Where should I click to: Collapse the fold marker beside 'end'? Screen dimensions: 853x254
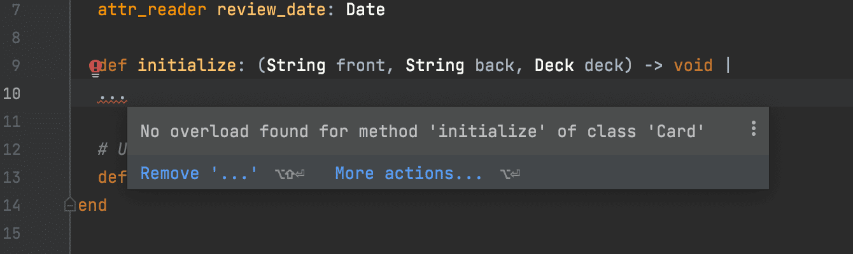tap(69, 205)
